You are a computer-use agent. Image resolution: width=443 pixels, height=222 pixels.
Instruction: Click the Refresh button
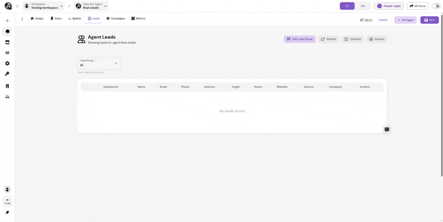point(328,39)
